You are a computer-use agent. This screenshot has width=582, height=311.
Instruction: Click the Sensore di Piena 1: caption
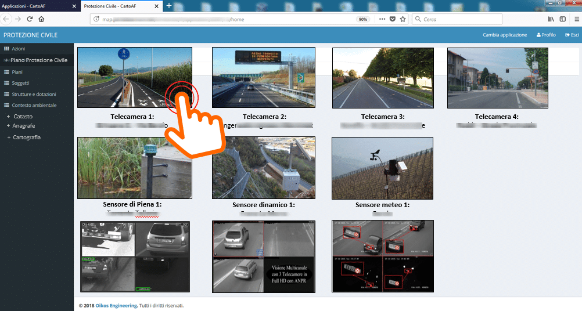(132, 204)
